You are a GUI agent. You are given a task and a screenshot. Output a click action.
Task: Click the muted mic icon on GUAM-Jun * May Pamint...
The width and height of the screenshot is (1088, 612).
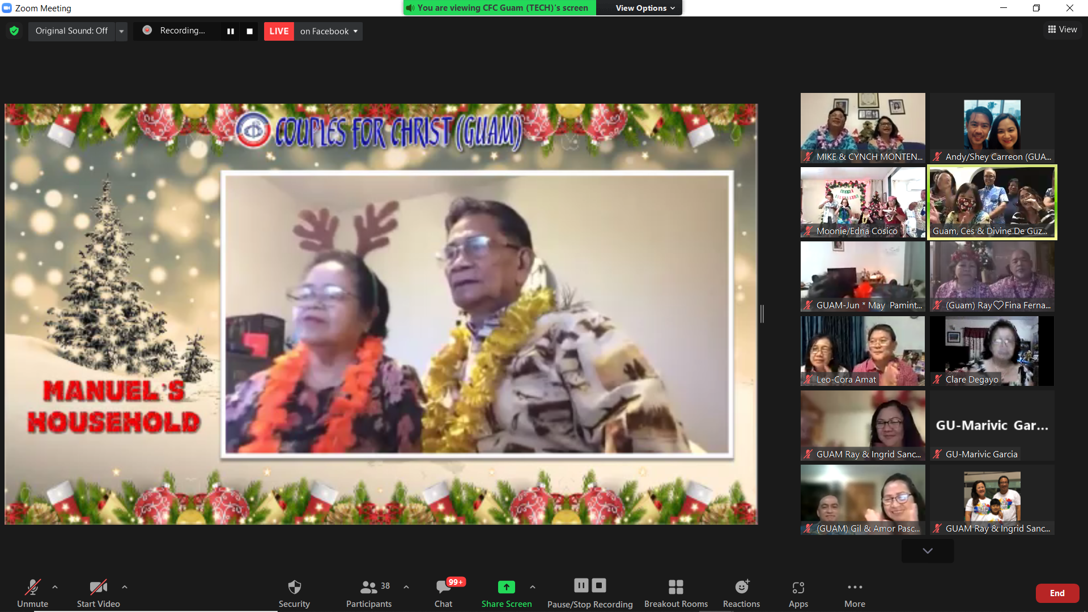click(809, 305)
